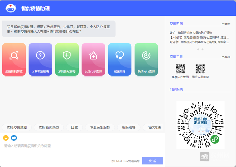Click the 疫情工具 section heading
The image size is (236, 167).
pos(176,57)
